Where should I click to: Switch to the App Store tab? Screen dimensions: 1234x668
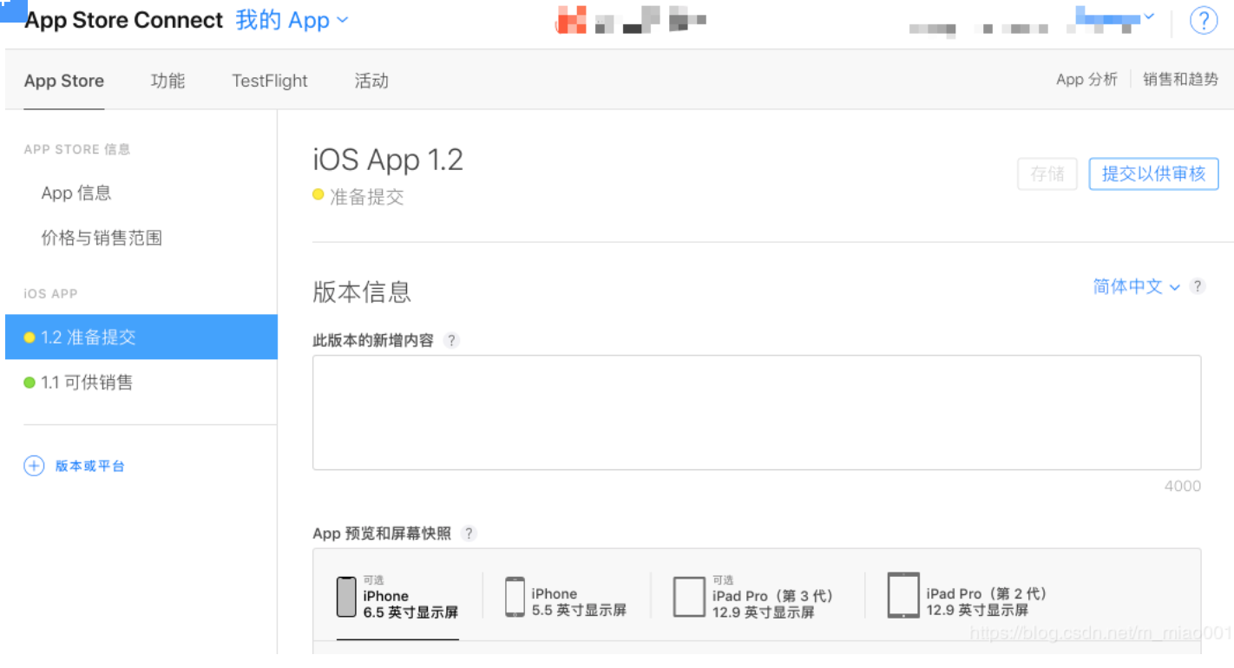[64, 81]
